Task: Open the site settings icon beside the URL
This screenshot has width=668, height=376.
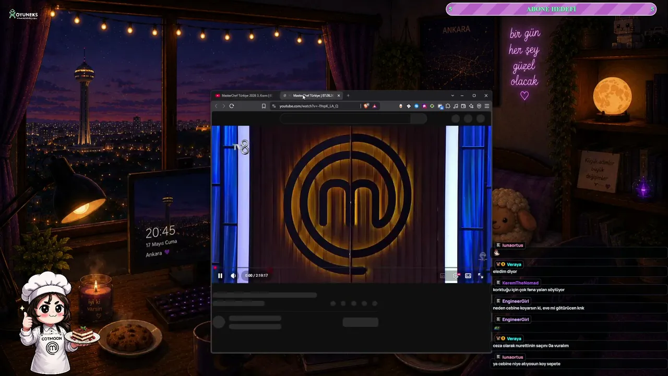Action: point(274,106)
